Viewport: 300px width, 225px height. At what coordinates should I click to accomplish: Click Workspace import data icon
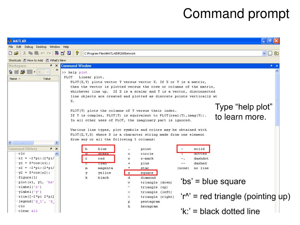pos(23,72)
